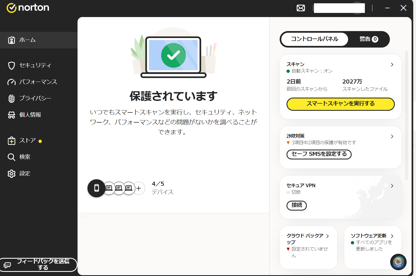Click the Norton logo

point(28,8)
